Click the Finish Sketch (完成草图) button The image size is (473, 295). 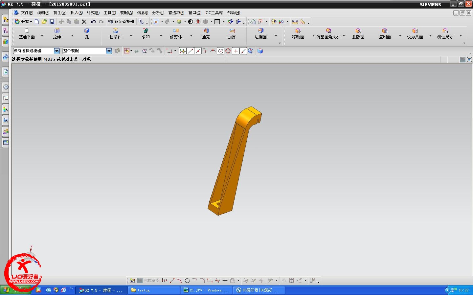pyautogui.click(x=148, y=281)
